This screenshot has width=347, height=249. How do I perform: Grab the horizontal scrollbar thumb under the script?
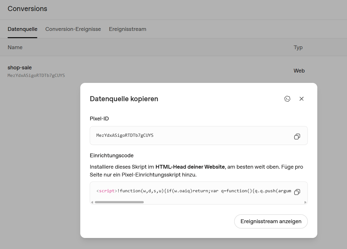[x=119, y=202]
